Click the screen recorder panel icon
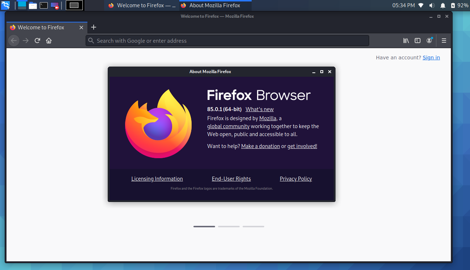The height and width of the screenshot is (270, 470). (55, 5)
